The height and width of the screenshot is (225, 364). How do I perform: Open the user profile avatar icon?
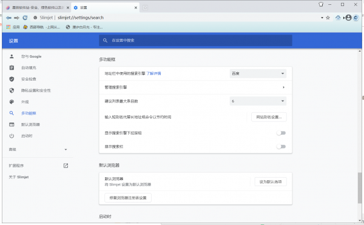click(x=348, y=18)
